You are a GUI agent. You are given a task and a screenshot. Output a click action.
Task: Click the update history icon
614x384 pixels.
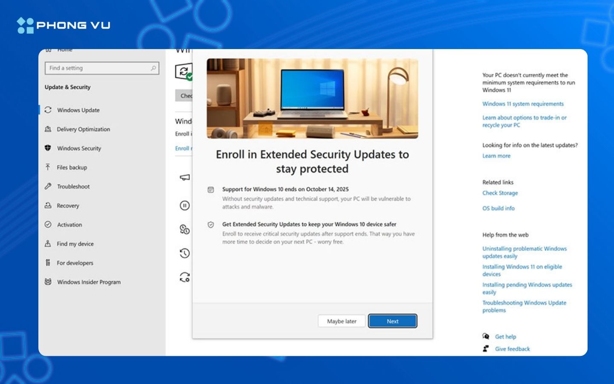pyautogui.click(x=185, y=253)
